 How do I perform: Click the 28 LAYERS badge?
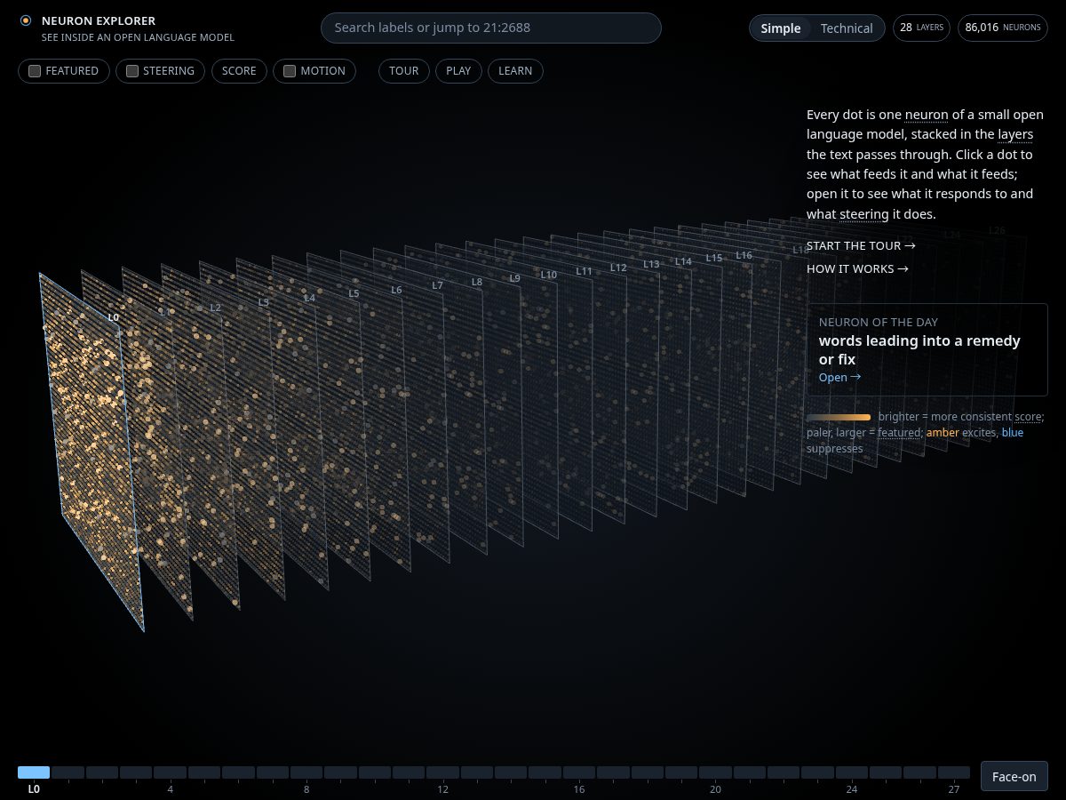922,28
